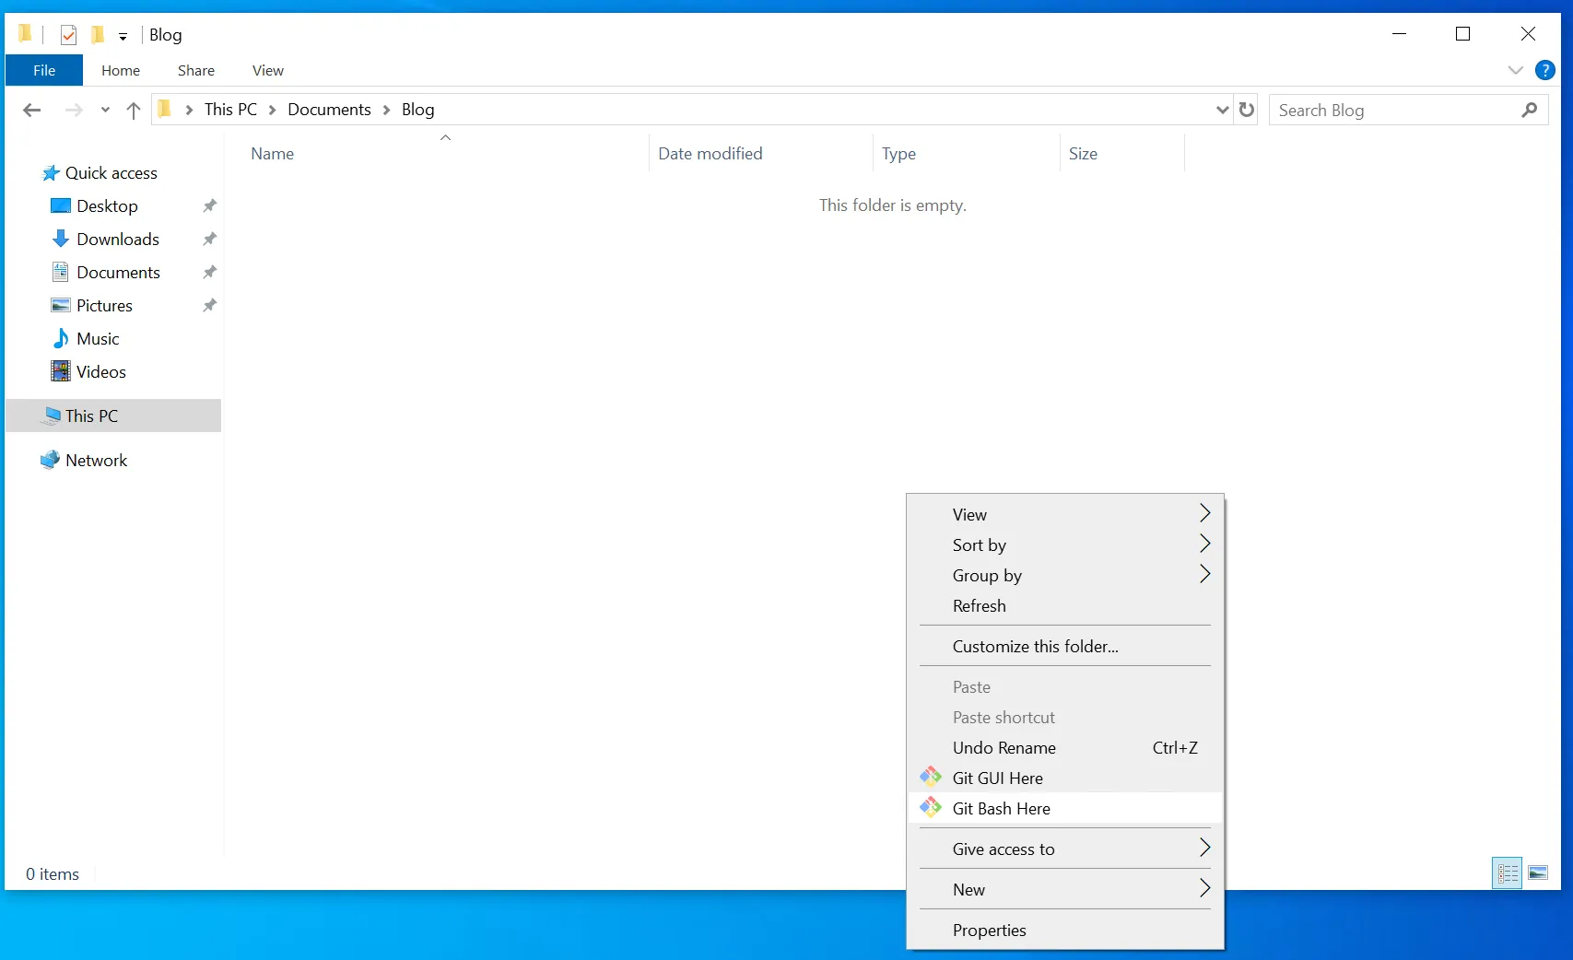Select Downloads in Quick access

117,239
